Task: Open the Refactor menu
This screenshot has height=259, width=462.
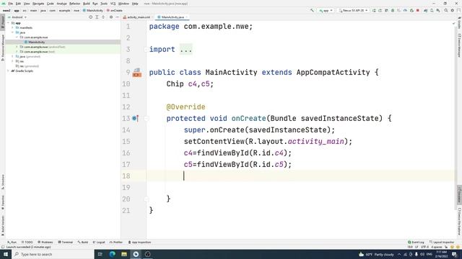Action: [x=74, y=4]
